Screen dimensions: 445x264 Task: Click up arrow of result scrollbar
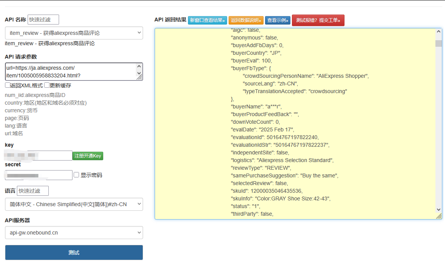click(438, 31)
